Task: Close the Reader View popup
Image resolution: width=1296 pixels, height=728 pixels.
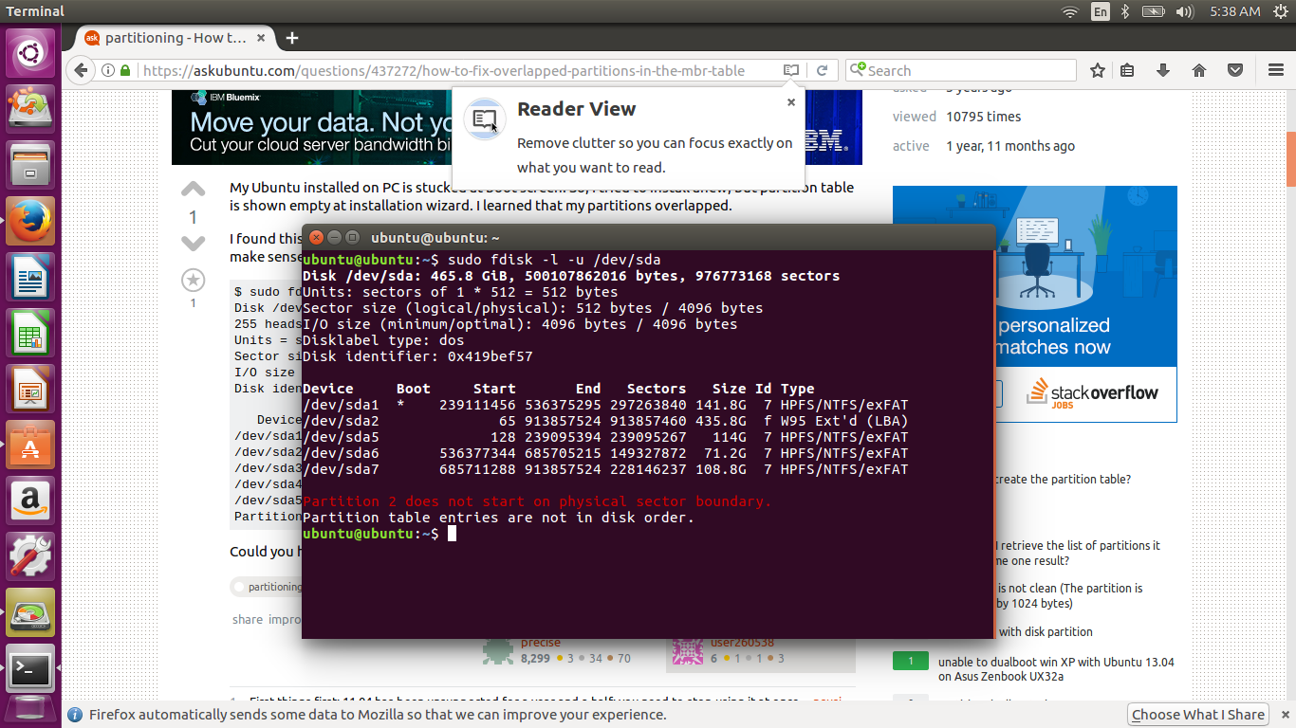Action: pyautogui.click(x=791, y=102)
